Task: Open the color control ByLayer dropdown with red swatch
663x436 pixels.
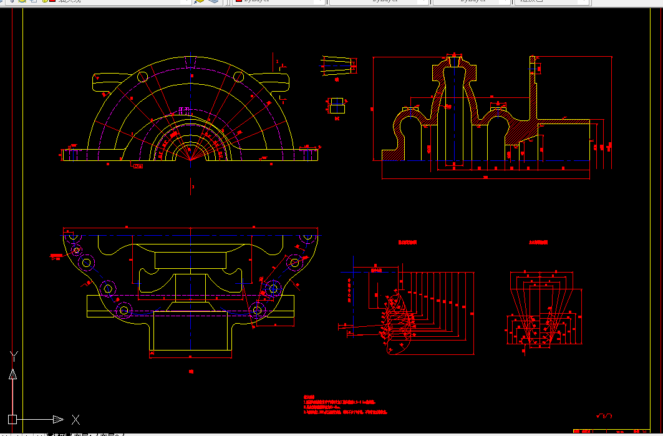Action: [x=279, y=1]
